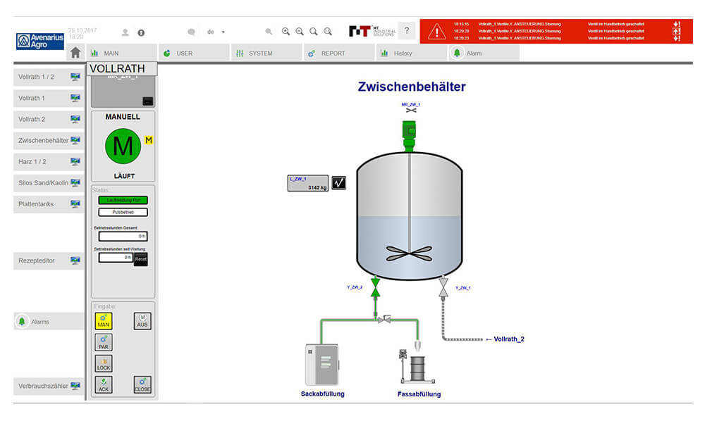Click the yellow M badge beside the motor circle
The width and height of the screenshot is (705, 421).
point(149,141)
